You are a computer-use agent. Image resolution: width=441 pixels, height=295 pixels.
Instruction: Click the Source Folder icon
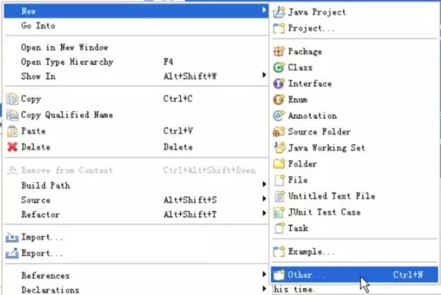click(279, 132)
